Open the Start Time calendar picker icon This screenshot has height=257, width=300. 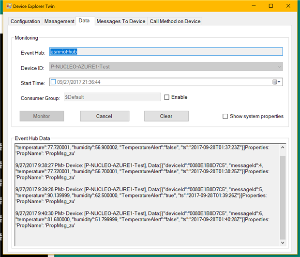tap(274, 82)
